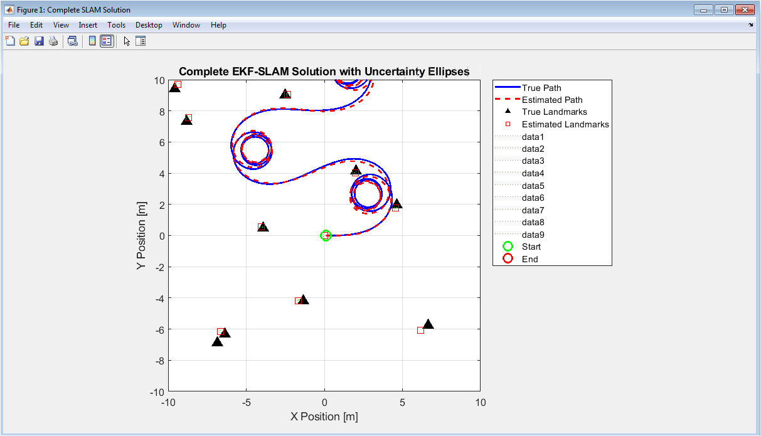Expand the File menu
Viewport: 761px width, 436px height.
(14, 25)
